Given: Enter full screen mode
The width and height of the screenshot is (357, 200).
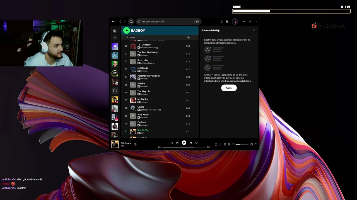Looking at the screenshot, I should click(256, 144).
